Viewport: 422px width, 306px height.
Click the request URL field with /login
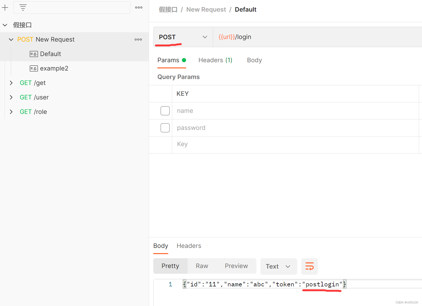pyautogui.click(x=317, y=37)
